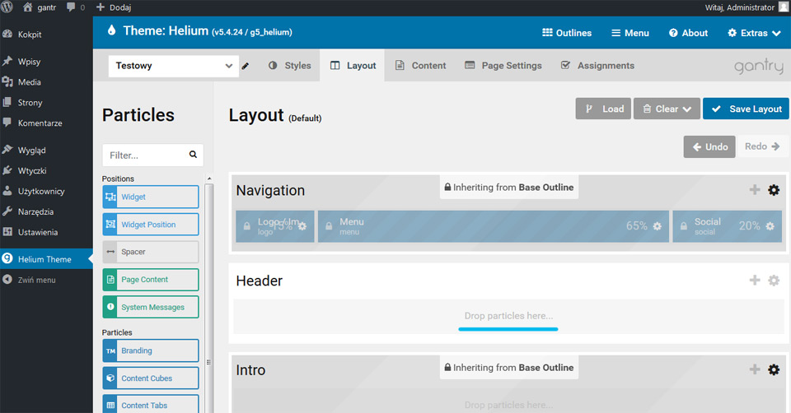The image size is (791, 413).
Task: Click the scroll-up arrow of particles list
Action: (x=208, y=179)
